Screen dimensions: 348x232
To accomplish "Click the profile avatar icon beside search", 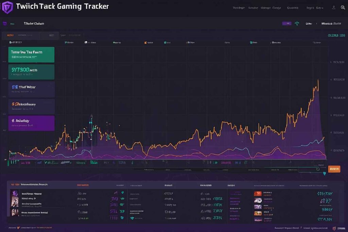I will [333, 7].
